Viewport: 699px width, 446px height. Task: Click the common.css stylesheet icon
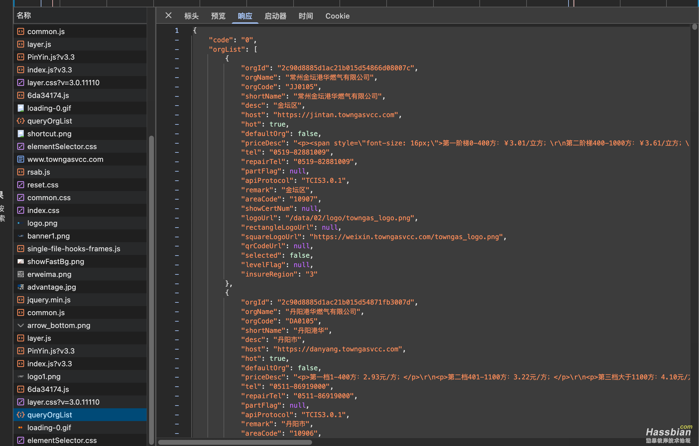click(21, 197)
